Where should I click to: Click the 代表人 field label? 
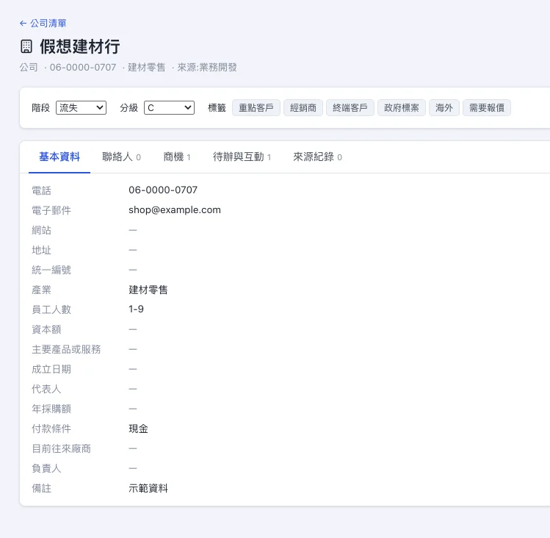[46, 389]
